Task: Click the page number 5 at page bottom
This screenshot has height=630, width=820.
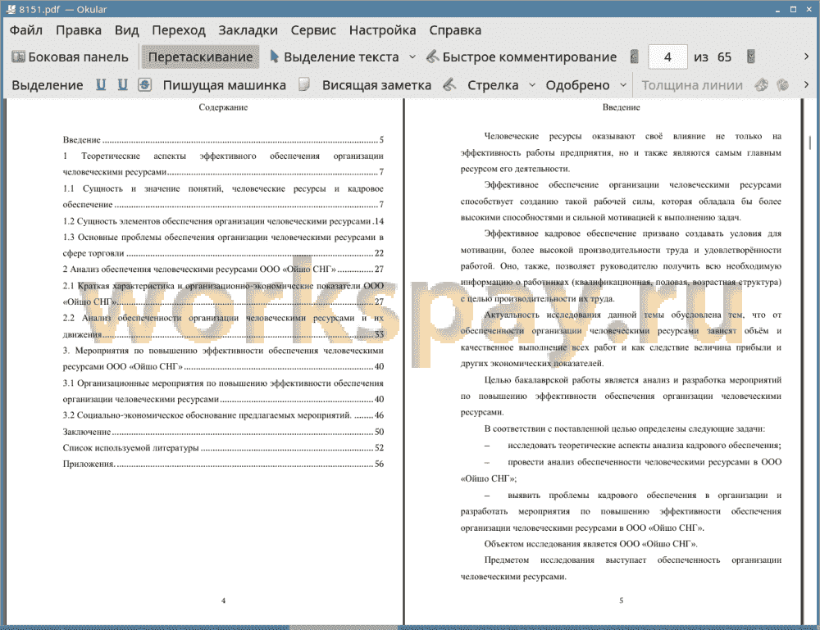Action: (x=622, y=601)
